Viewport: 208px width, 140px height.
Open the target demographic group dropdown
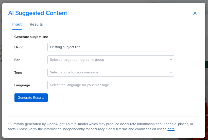[111, 60]
